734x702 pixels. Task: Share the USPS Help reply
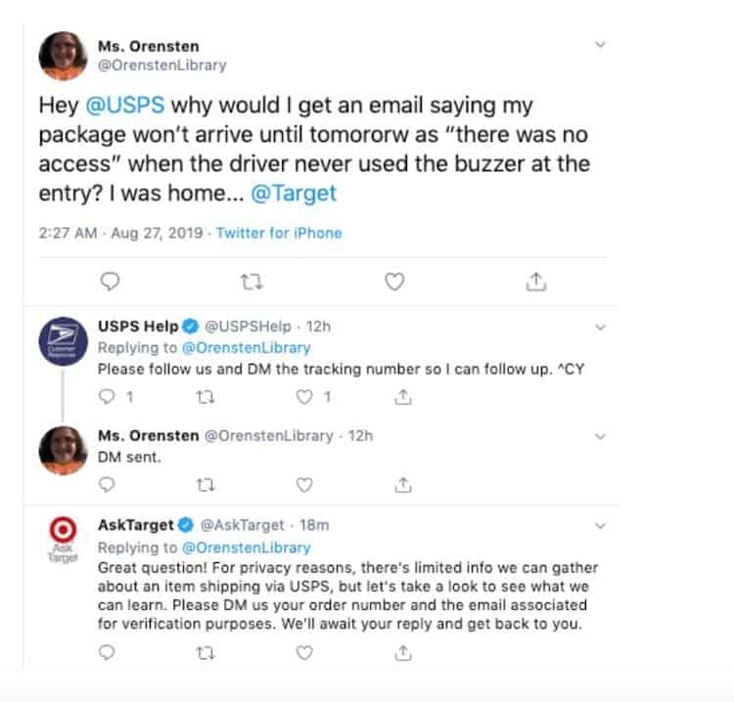pyautogui.click(x=402, y=397)
